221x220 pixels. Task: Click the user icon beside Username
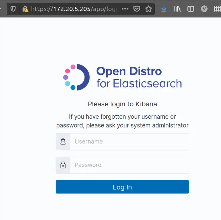click(x=63, y=142)
